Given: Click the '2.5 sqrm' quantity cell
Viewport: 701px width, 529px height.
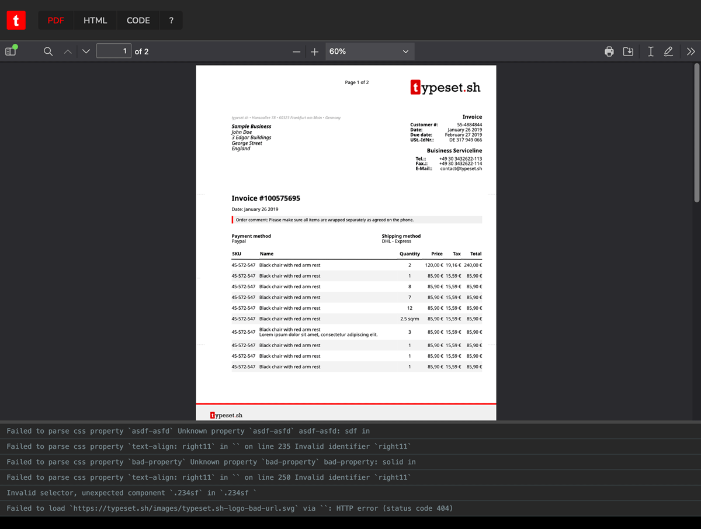Looking at the screenshot, I should (x=410, y=319).
